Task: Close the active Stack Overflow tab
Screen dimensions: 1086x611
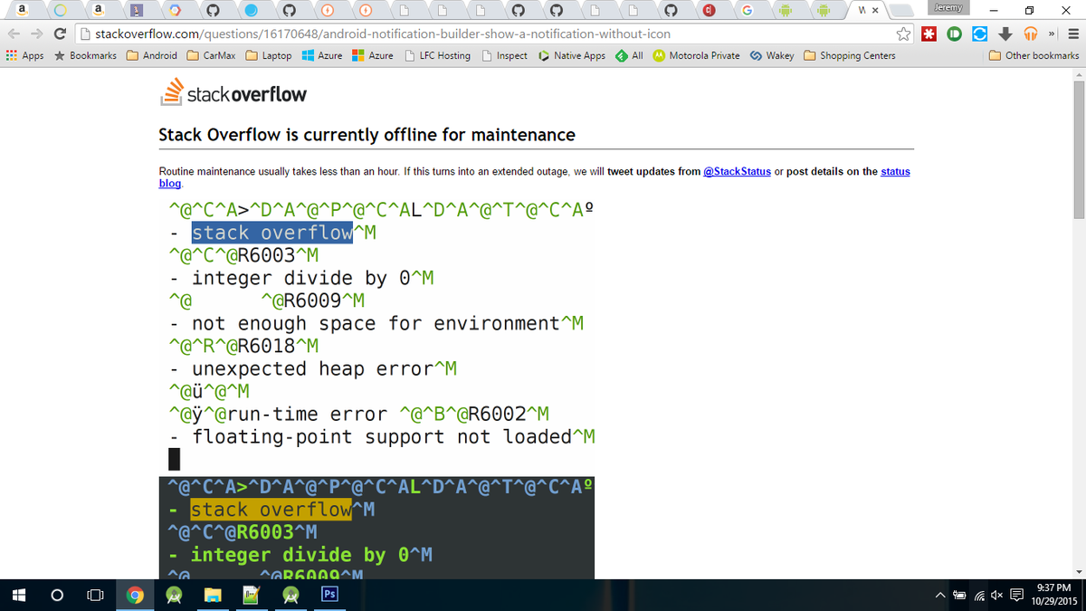Action: click(x=875, y=11)
